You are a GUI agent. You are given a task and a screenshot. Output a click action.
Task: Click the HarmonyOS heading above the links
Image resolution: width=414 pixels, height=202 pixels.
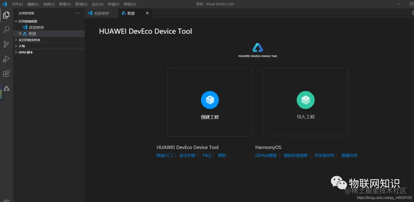pyautogui.click(x=268, y=147)
